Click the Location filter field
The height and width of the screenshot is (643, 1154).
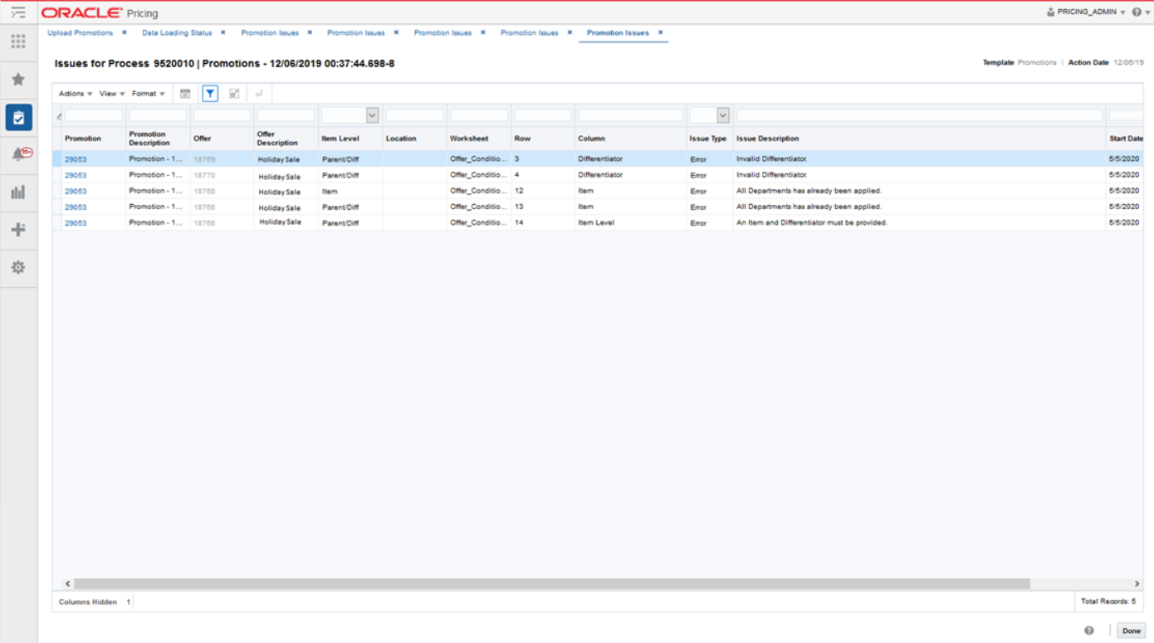(414, 115)
